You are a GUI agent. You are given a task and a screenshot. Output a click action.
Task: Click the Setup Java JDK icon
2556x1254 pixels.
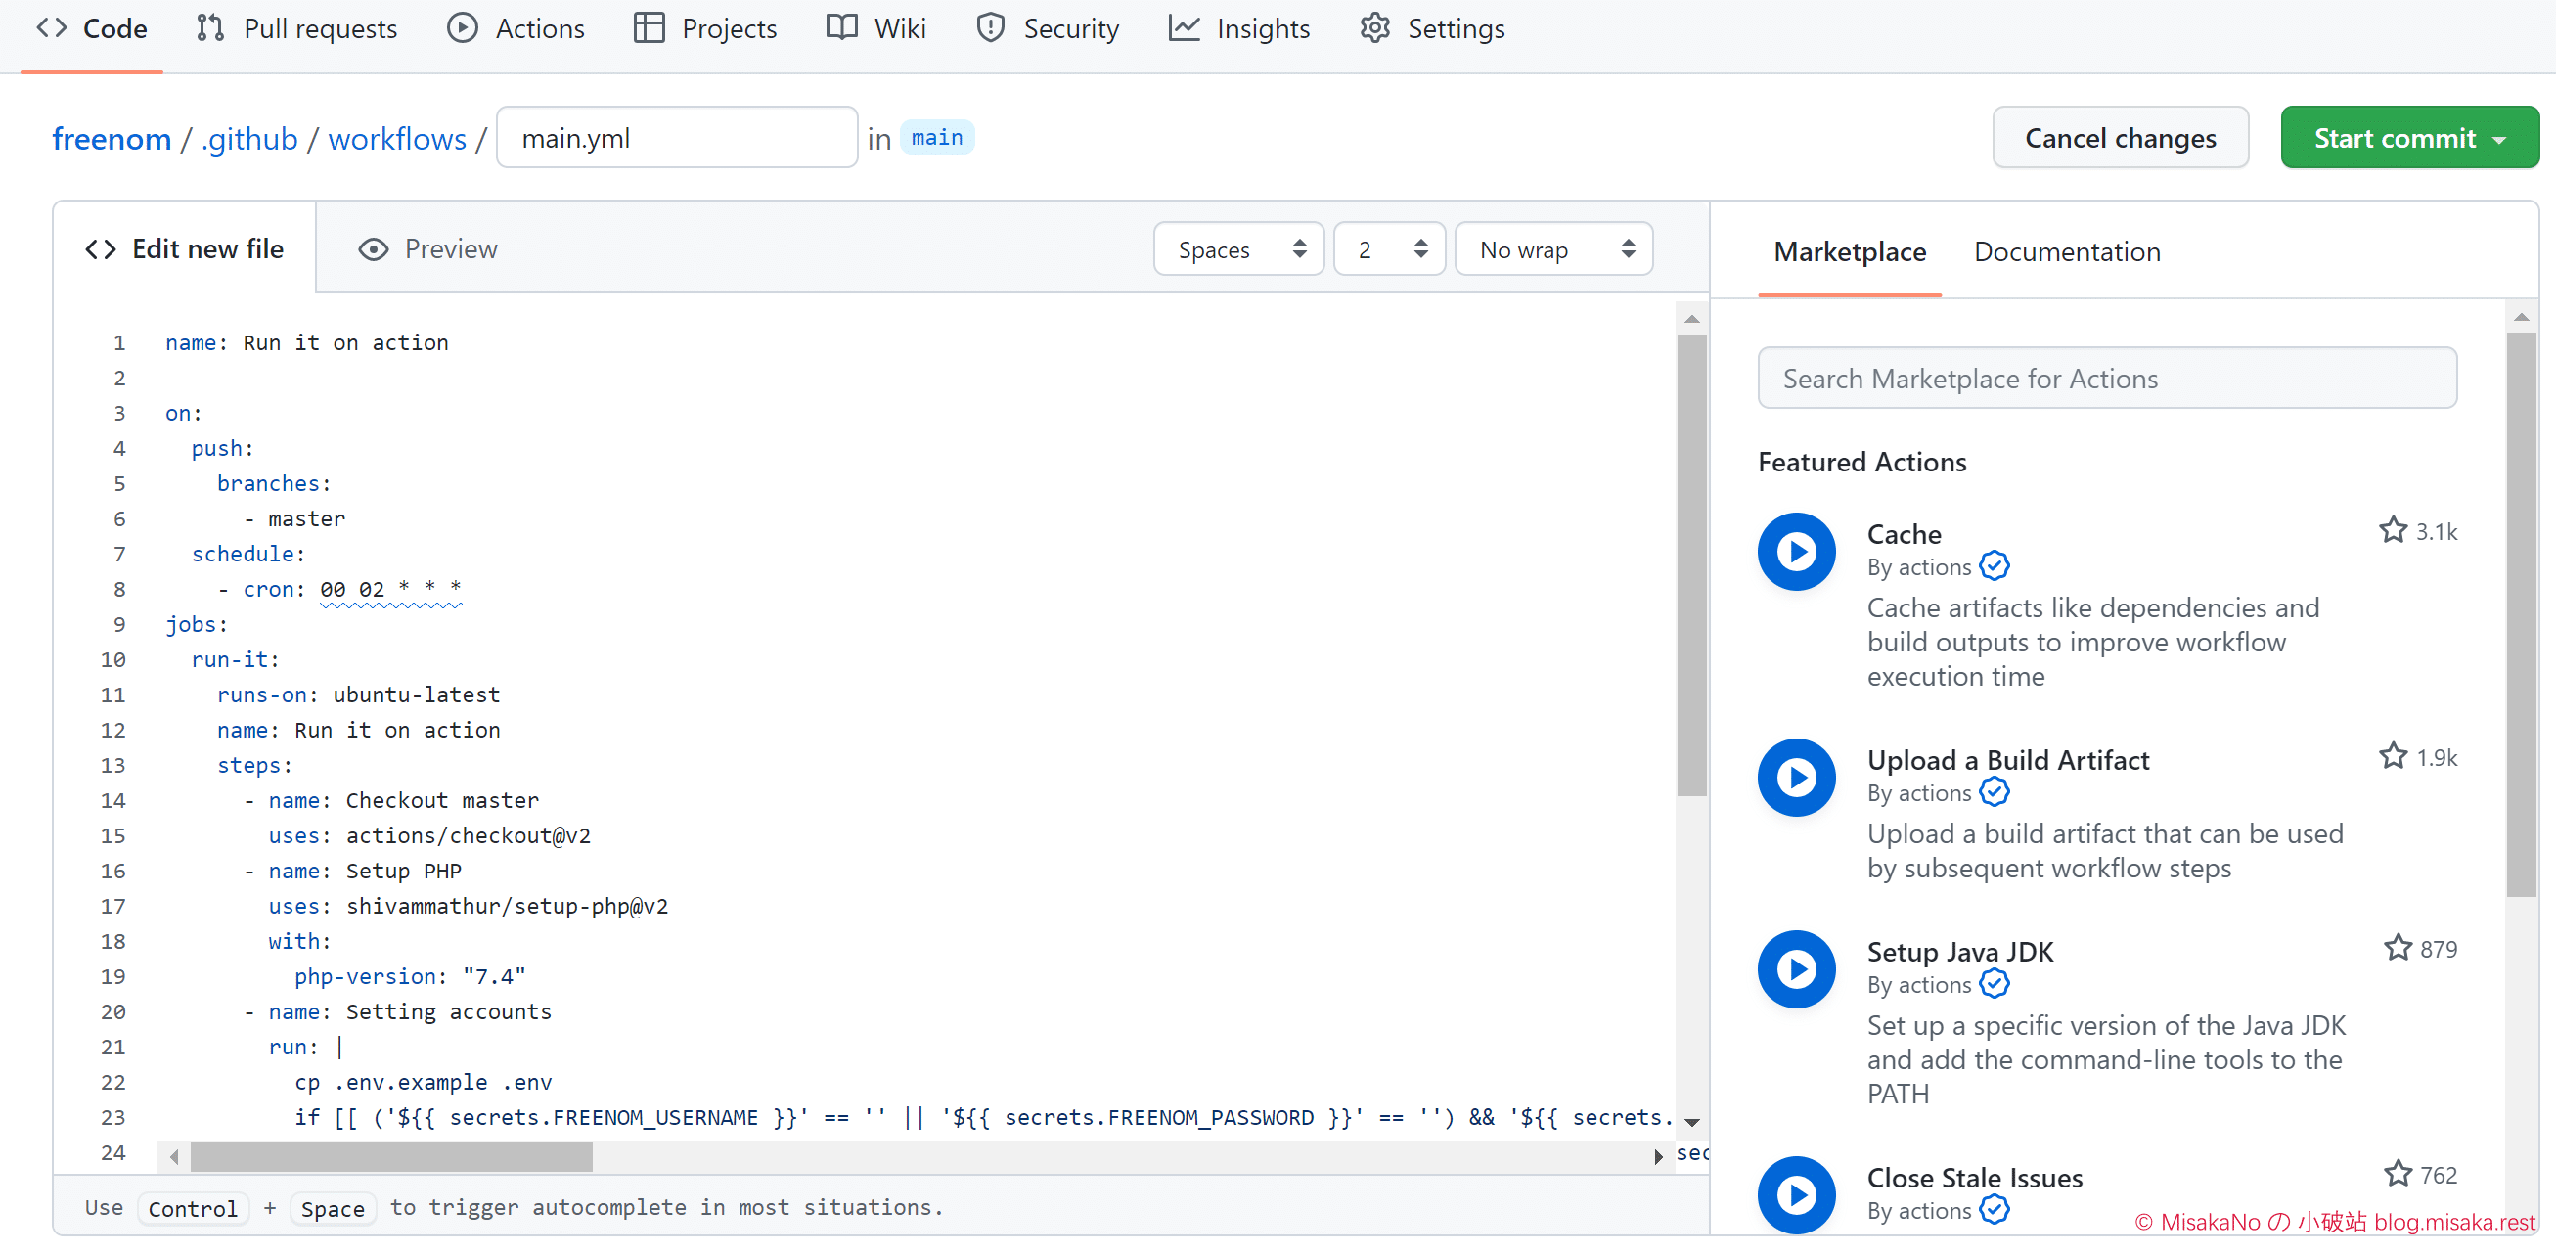[1795, 968]
